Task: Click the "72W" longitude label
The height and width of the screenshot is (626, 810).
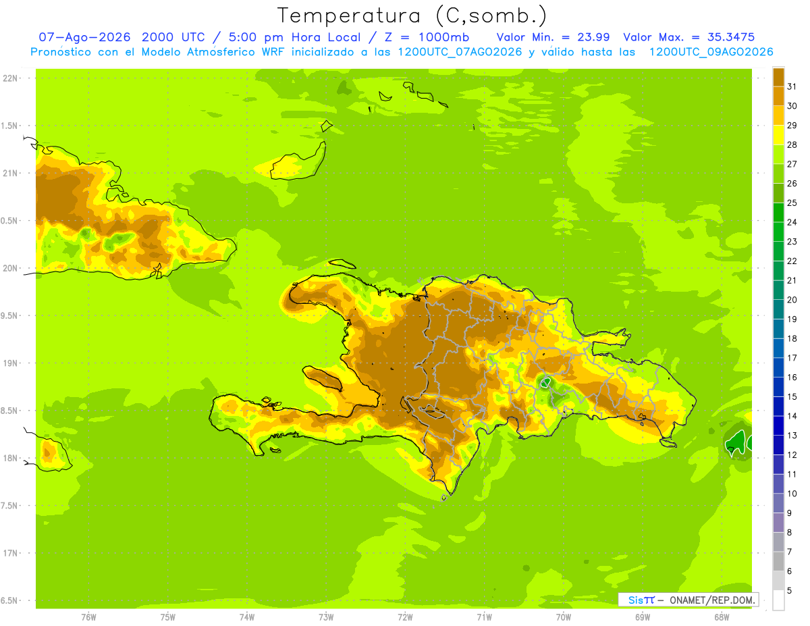Action: click(405, 617)
